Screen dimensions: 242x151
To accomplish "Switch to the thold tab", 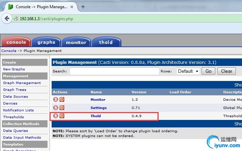I will (106, 42).
